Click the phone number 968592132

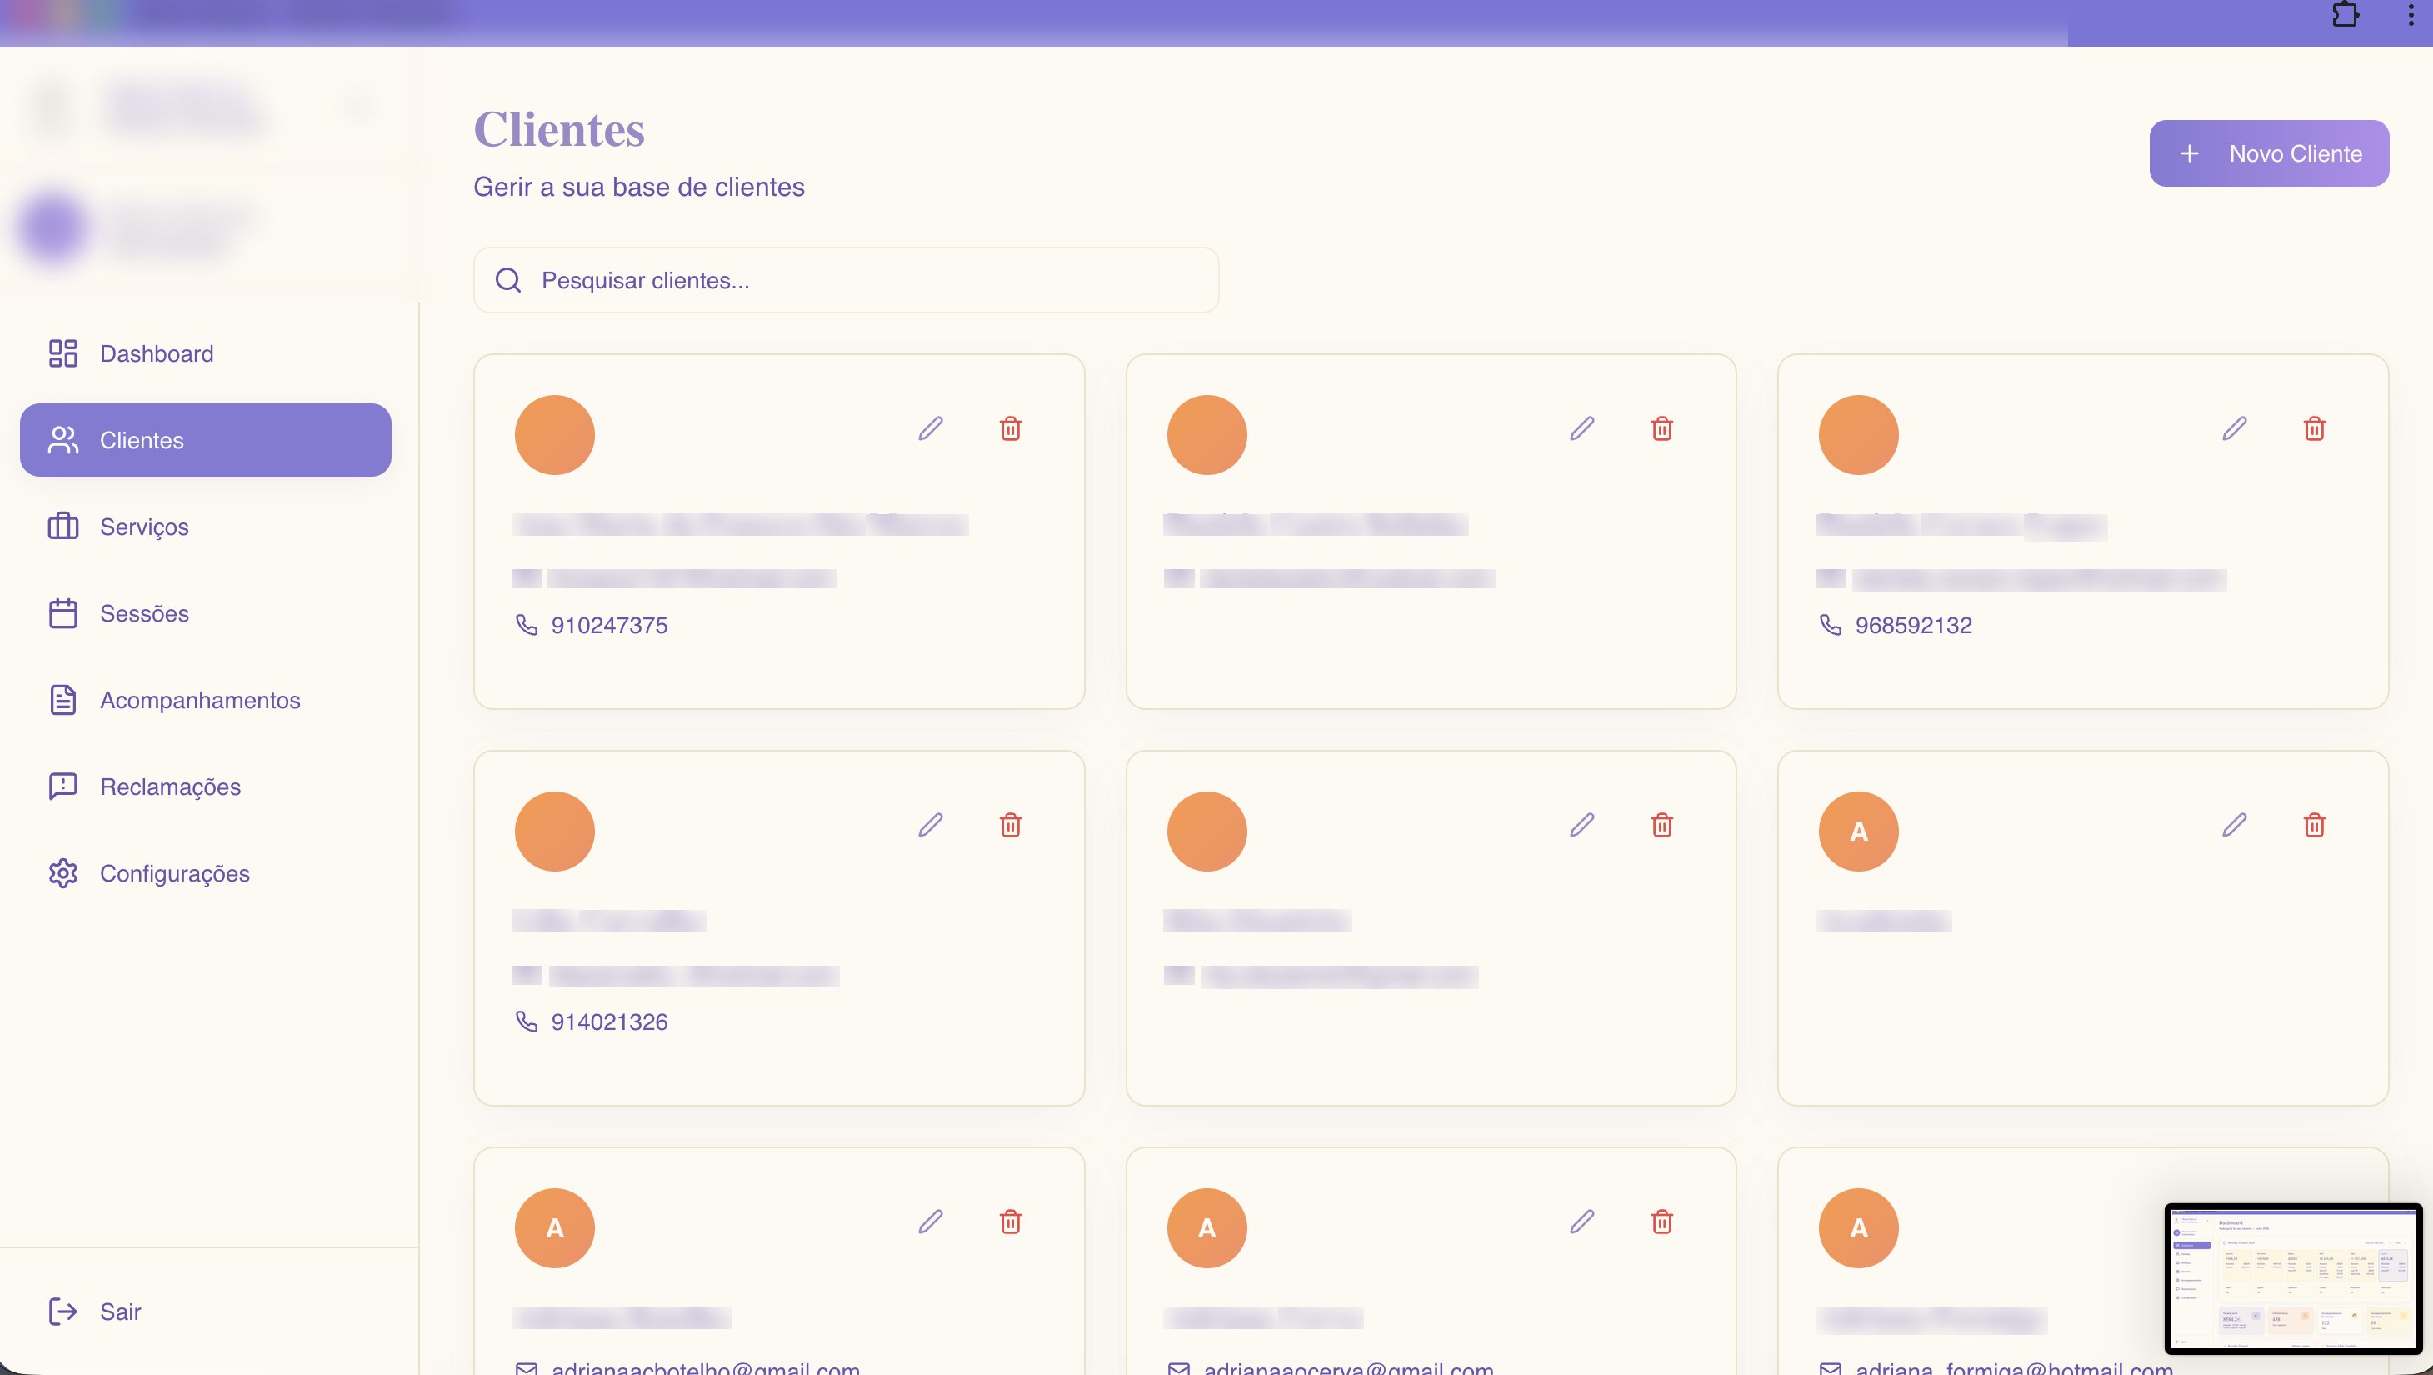1914,625
